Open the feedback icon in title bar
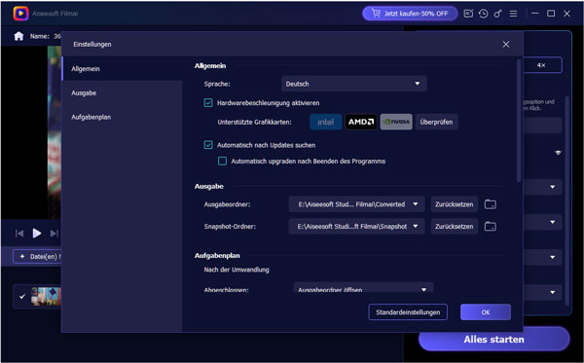584x363 pixels. (468, 14)
